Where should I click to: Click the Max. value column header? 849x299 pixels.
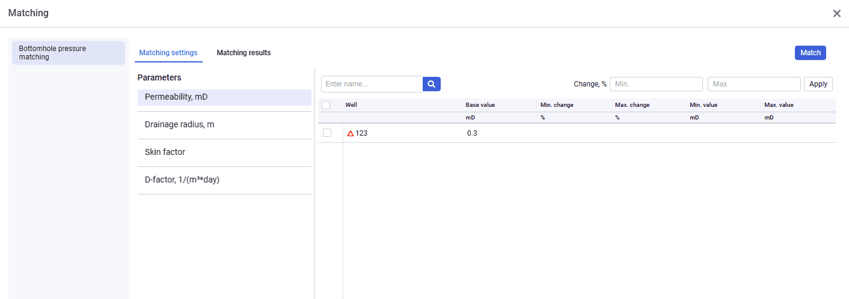[798, 105]
